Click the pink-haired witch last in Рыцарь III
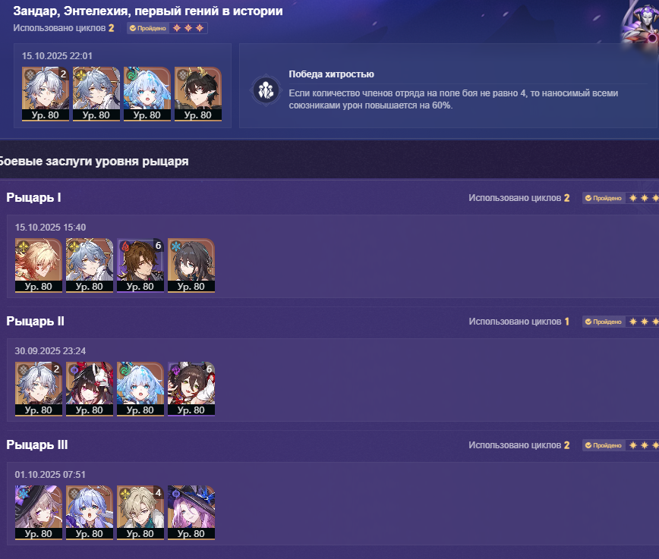The height and width of the screenshot is (559, 659). [191, 513]
